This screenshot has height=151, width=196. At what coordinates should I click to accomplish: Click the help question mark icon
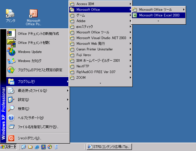tap(11, 118)
